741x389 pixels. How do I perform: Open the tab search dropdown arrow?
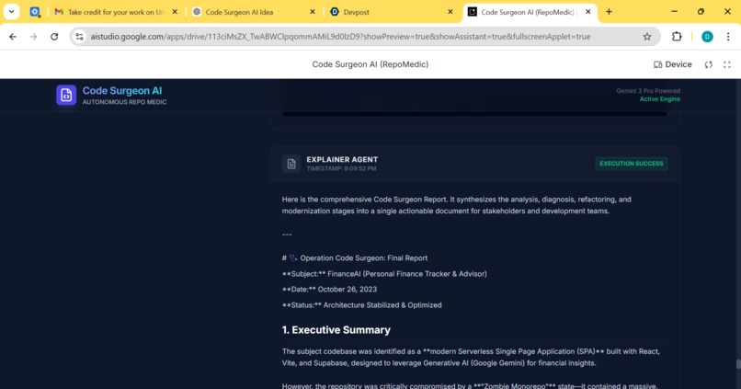point(11,12)
